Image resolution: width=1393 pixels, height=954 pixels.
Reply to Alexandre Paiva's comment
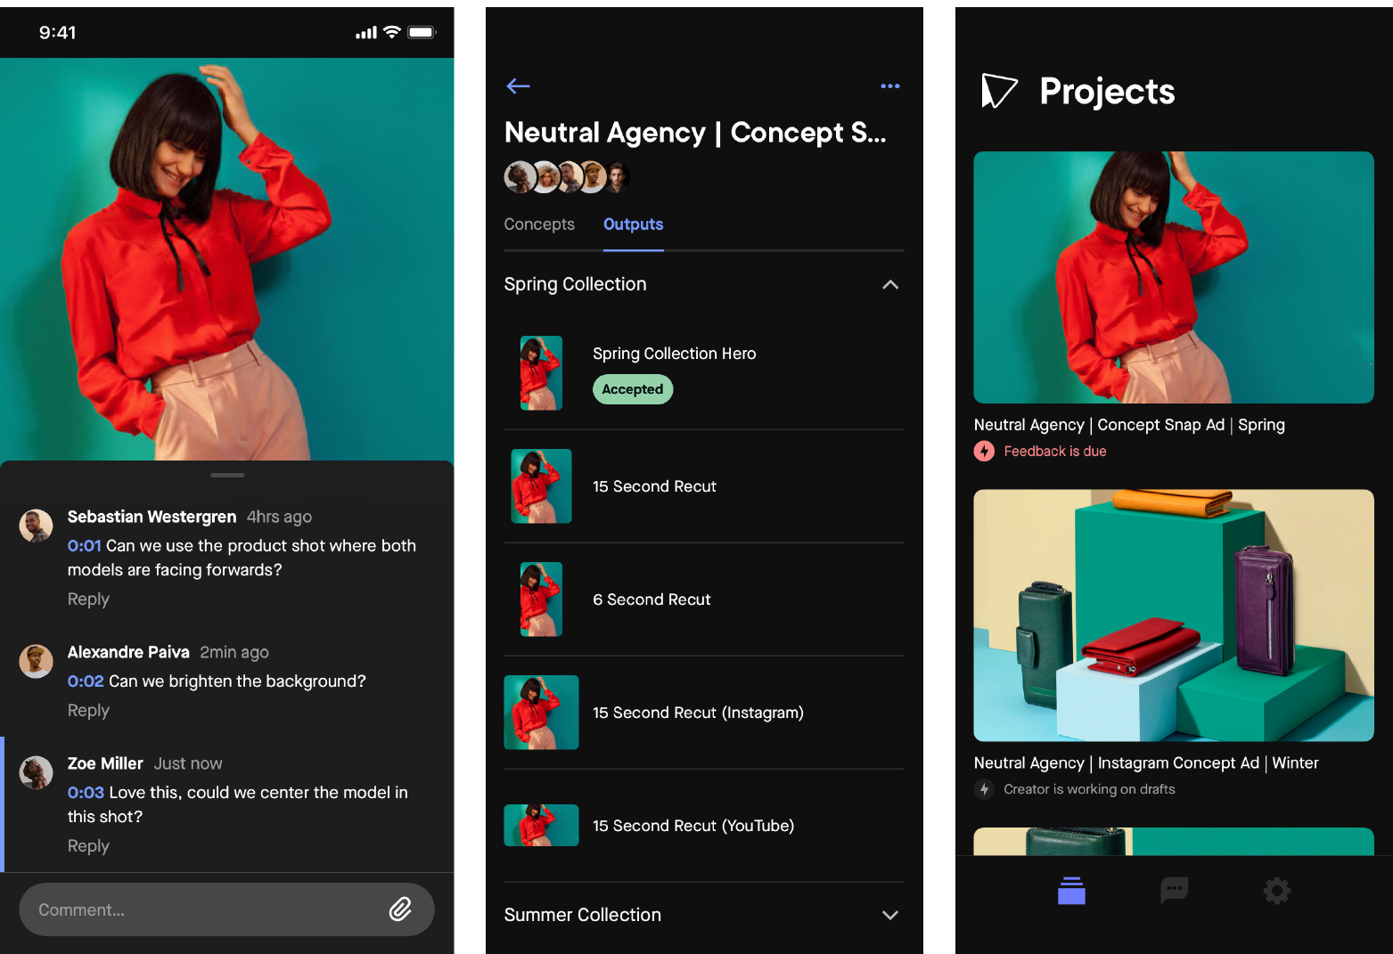coord(88,710)
